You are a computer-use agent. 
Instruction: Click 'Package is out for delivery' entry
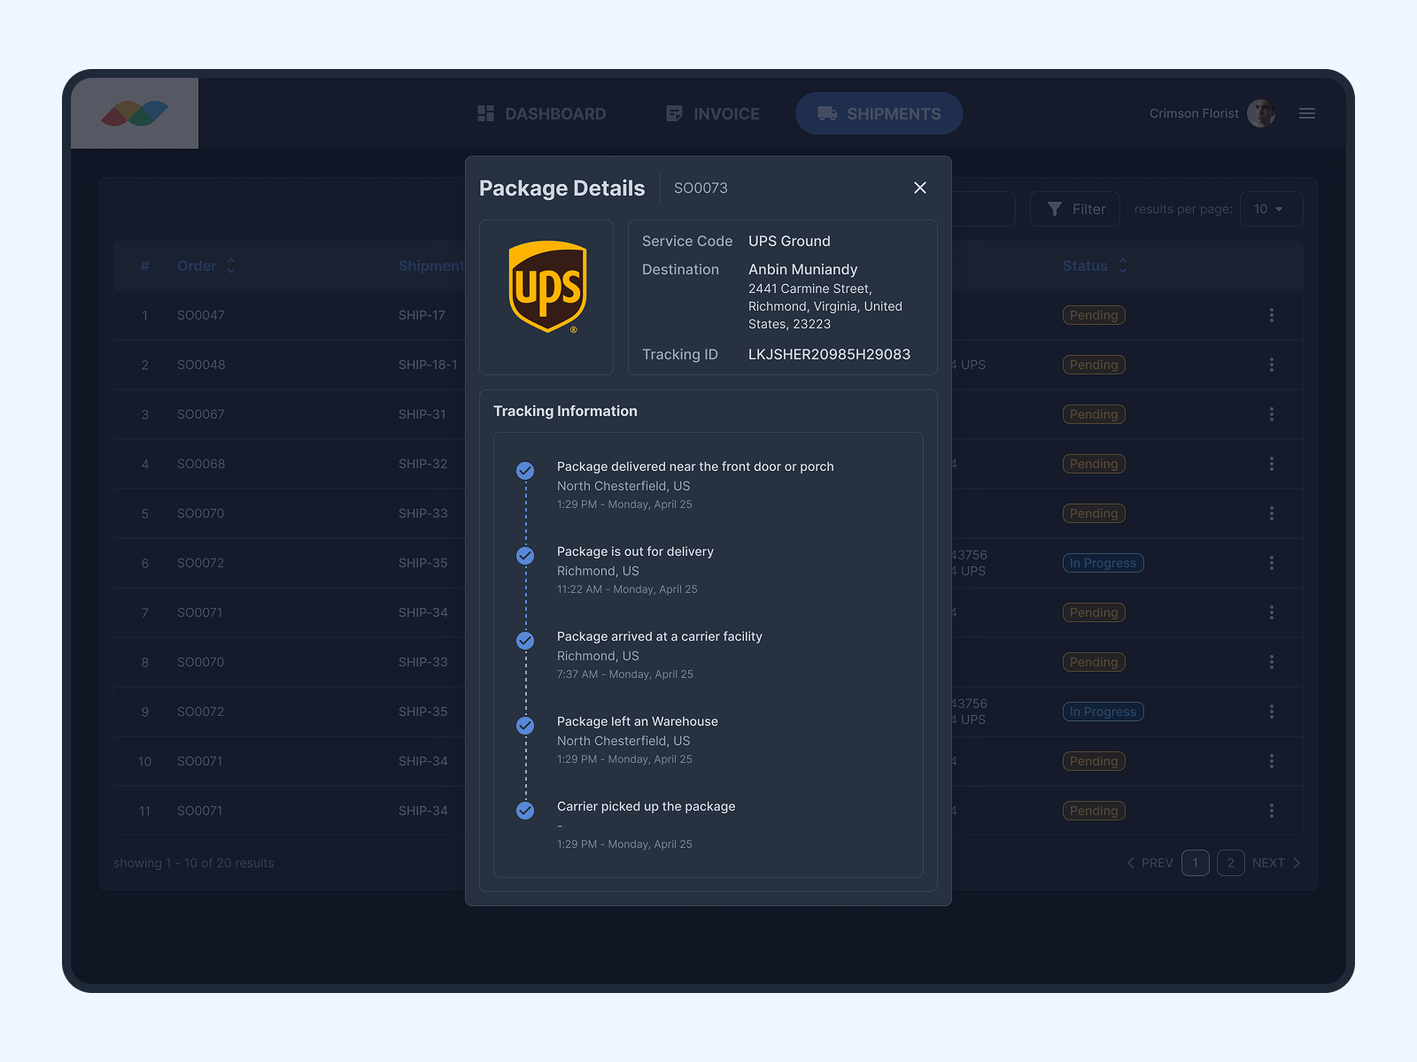point(635,551)
